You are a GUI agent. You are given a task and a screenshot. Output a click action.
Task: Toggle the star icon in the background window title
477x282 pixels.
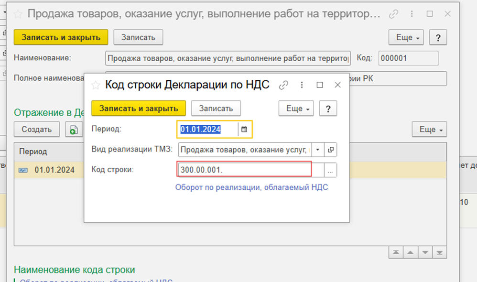pos(18,14)
